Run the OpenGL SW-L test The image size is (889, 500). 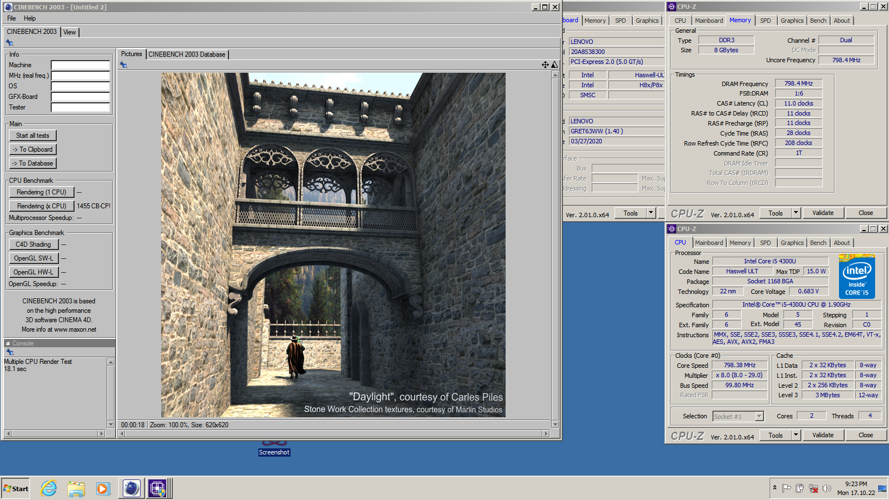tap(33, 258)
